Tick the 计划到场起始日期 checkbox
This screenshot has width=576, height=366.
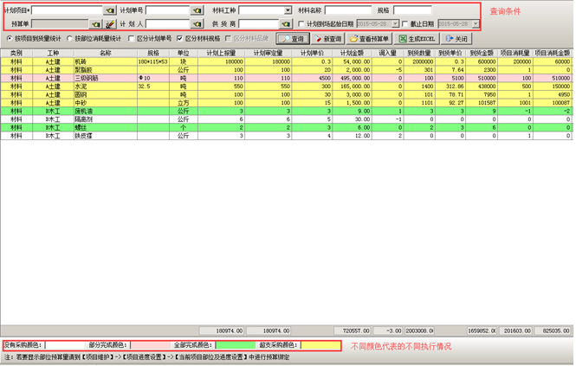click(x=301, y=24)
